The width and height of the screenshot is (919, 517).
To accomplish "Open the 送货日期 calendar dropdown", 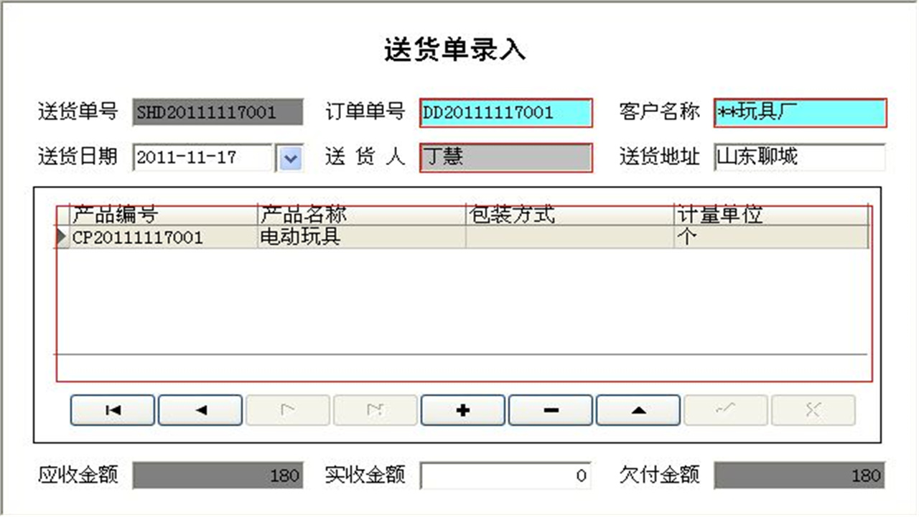I will coord(289,158).
